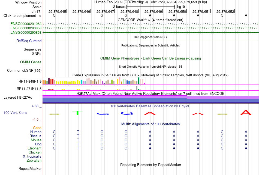
Task: Select the Elephant alignment row label
Action: pyautogui.click(x=34, y=148)
